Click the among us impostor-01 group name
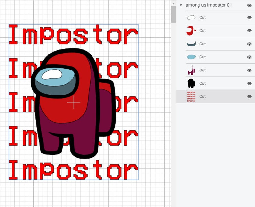 (209, 5)
